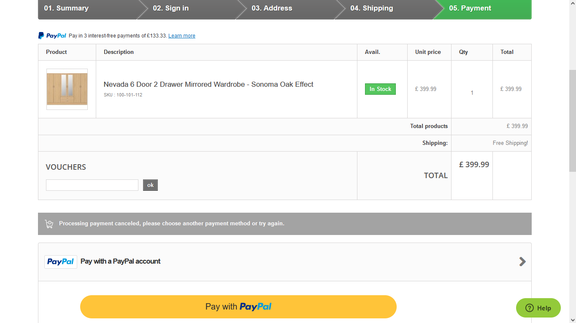Open the green Help chat widget
The width and height of the screenshot is (576, 323).
tap(538, 308)
